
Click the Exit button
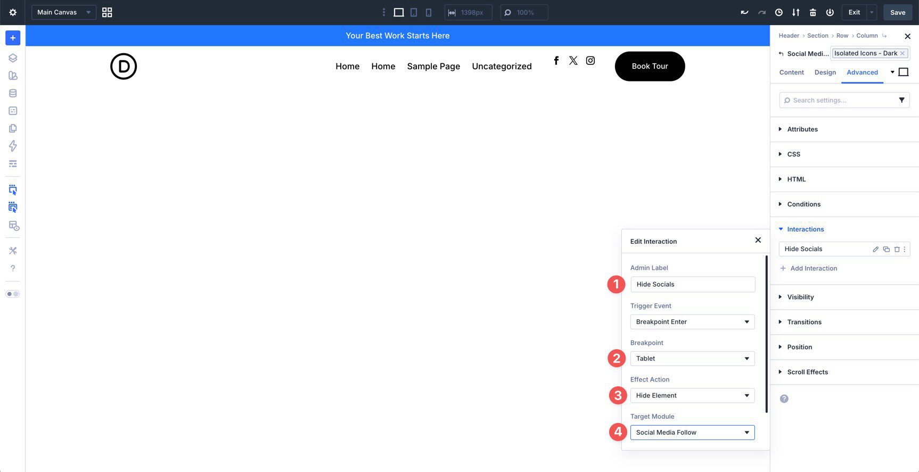[854, 12]
